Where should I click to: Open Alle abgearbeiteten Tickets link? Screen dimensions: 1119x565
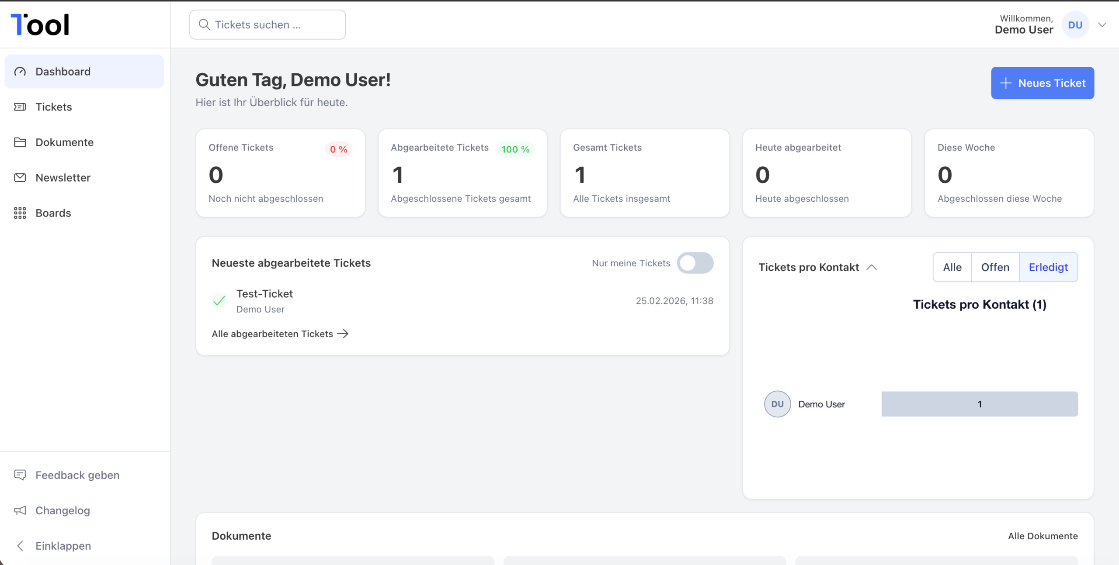pos(280,334)
